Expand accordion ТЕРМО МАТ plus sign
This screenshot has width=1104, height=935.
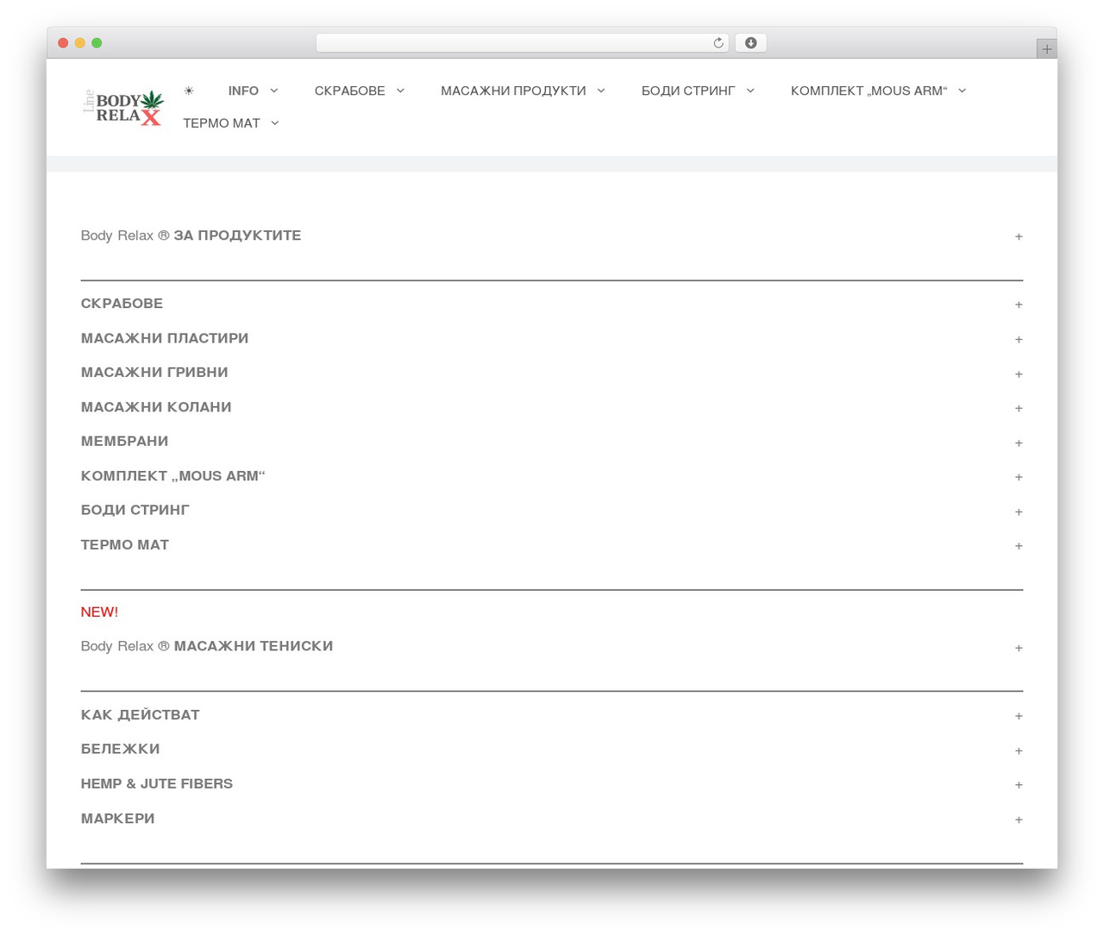1019,546
